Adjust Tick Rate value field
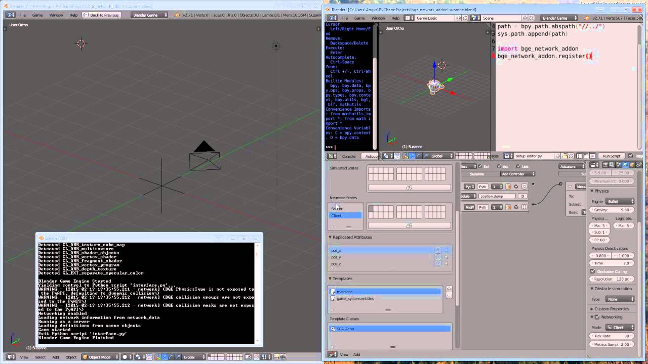The width and height of the screenshot is (648, 364). [x=612, y=336]
